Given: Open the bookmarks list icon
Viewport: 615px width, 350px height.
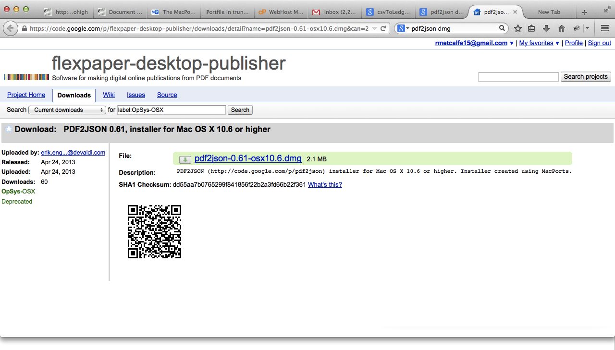Looking at the screenshot, I should pyautogui.click(x=531, y=28).
